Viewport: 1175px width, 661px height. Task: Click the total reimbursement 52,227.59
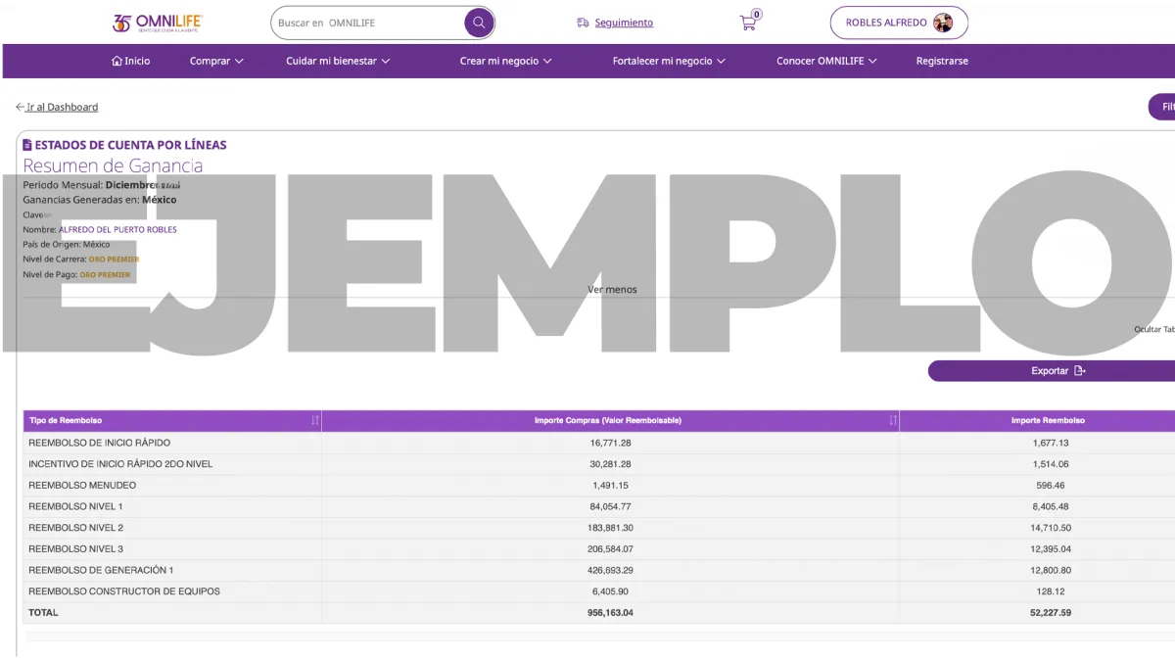pyautogui.click(x=1050, y=613)
